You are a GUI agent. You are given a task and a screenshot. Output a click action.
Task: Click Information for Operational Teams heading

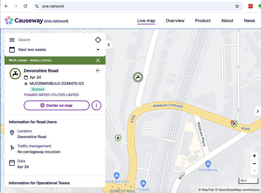[x=39, y=183]
